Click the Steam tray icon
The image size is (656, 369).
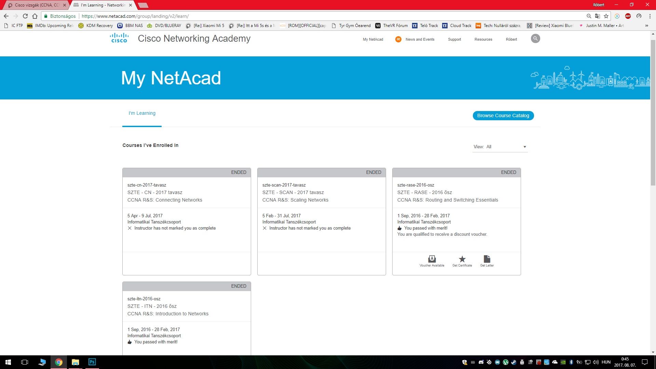(514, 362)
